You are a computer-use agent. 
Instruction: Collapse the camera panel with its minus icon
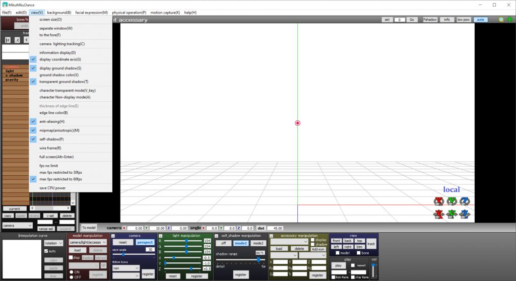[113, 236]
